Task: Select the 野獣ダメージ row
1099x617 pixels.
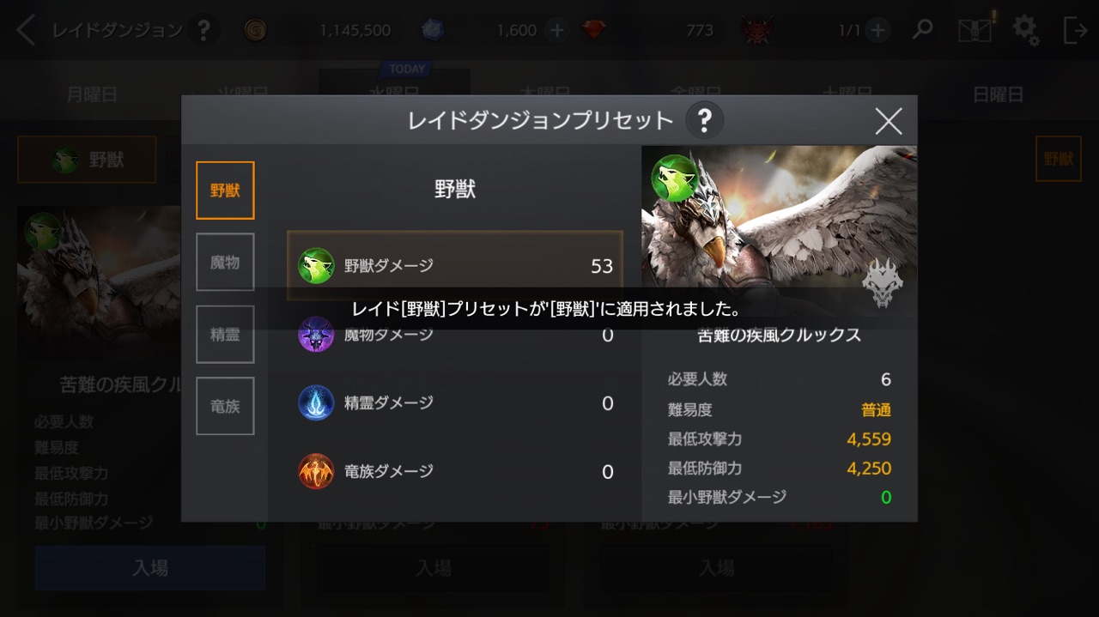Action: pos(455,265)
